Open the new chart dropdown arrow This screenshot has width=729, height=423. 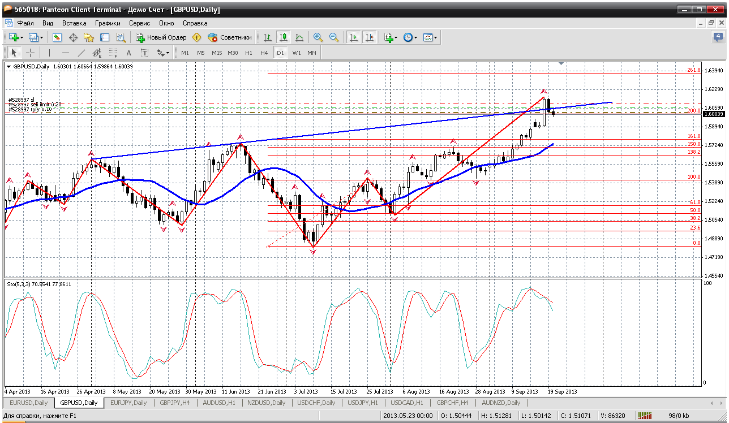pyautogui.click(x=22, y=37)
